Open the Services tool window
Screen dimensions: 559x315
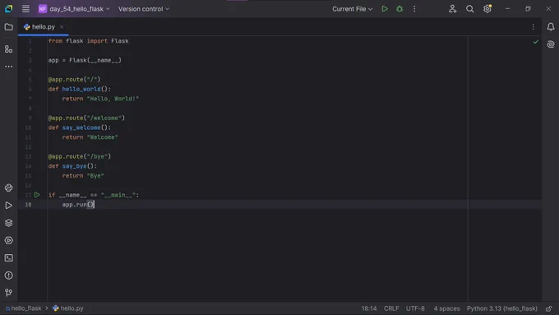[x=8, y=240]
